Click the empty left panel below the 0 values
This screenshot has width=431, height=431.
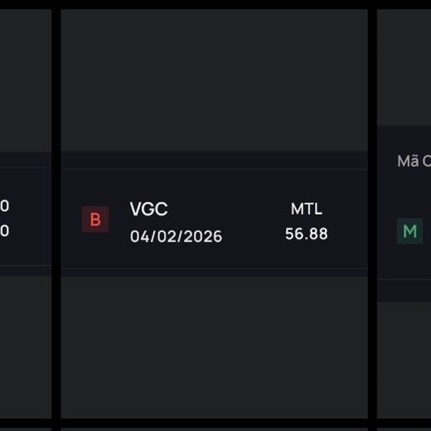coord(25,345)
